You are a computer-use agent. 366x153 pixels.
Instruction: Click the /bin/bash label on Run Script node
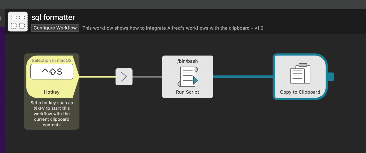188,61
